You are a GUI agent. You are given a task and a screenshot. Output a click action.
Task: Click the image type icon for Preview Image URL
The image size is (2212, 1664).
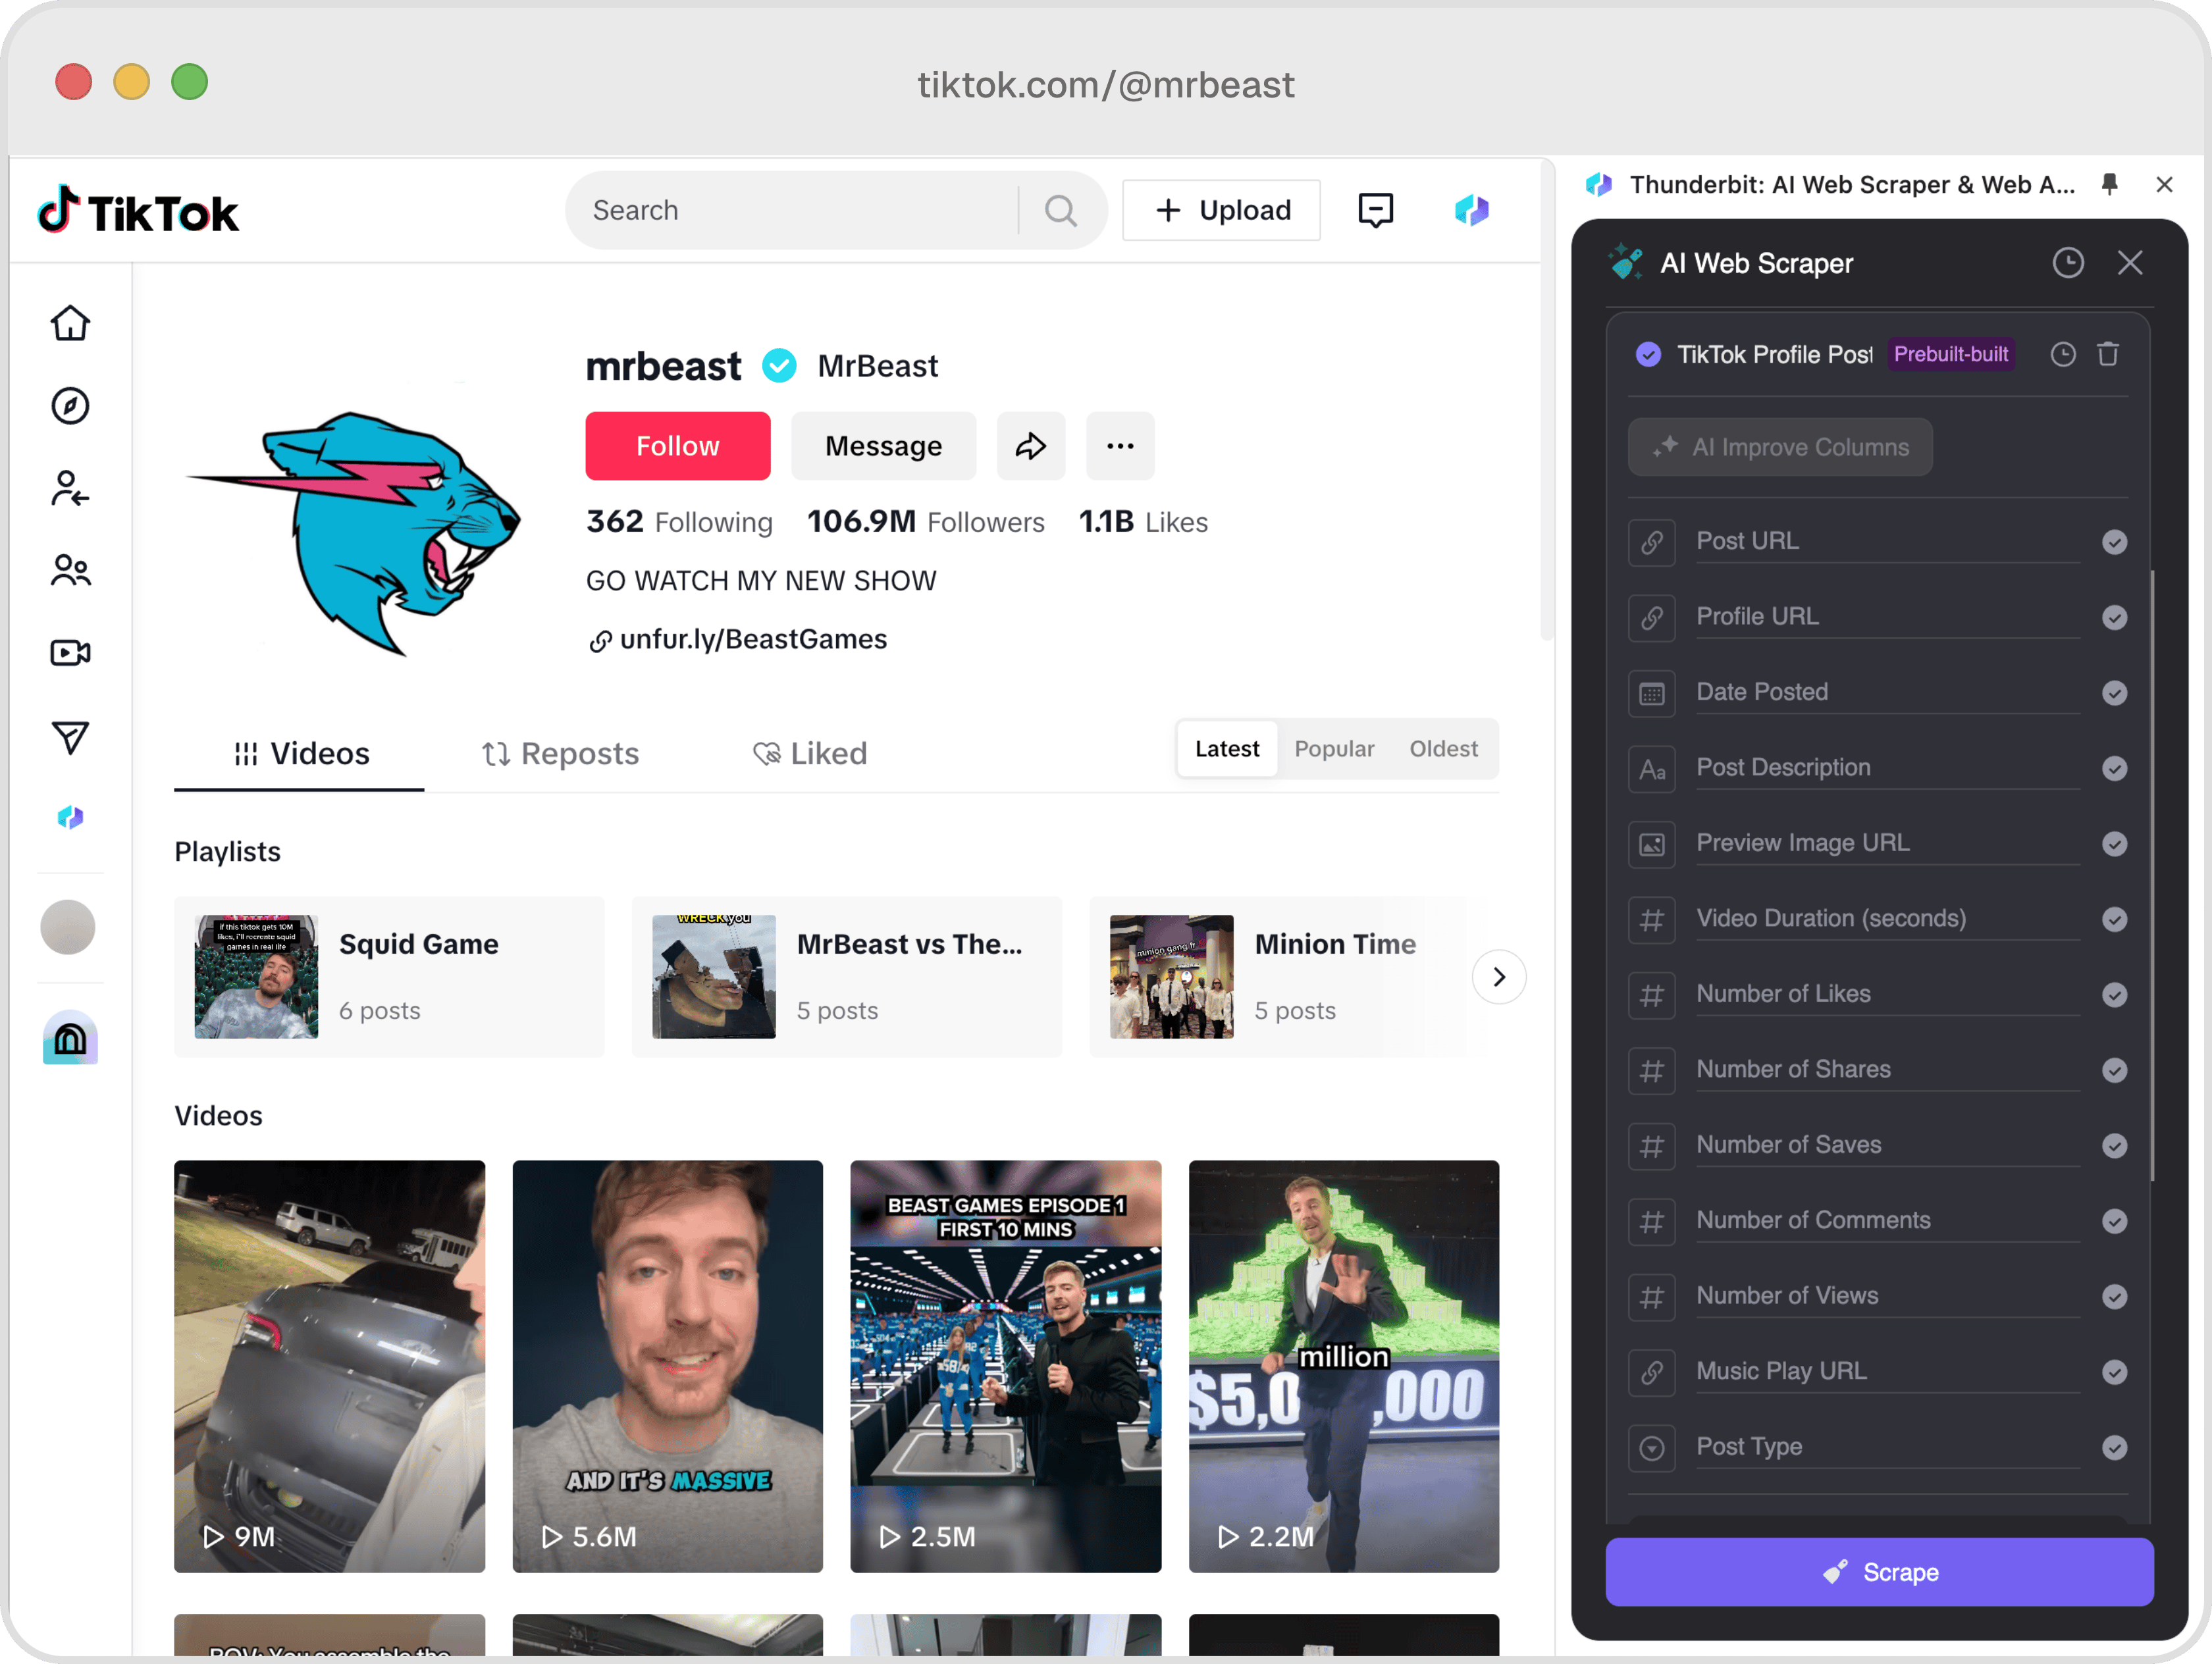[x=1652, y=844]
